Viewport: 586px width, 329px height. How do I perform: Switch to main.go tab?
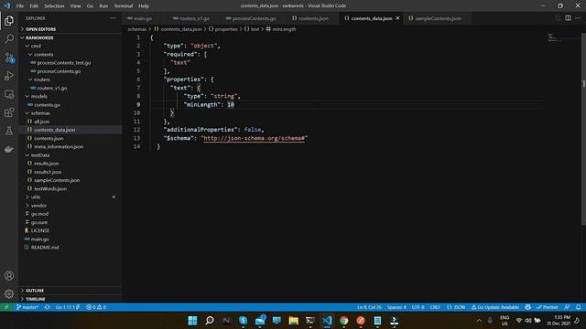pyautogui.click(x=143, y=18)
